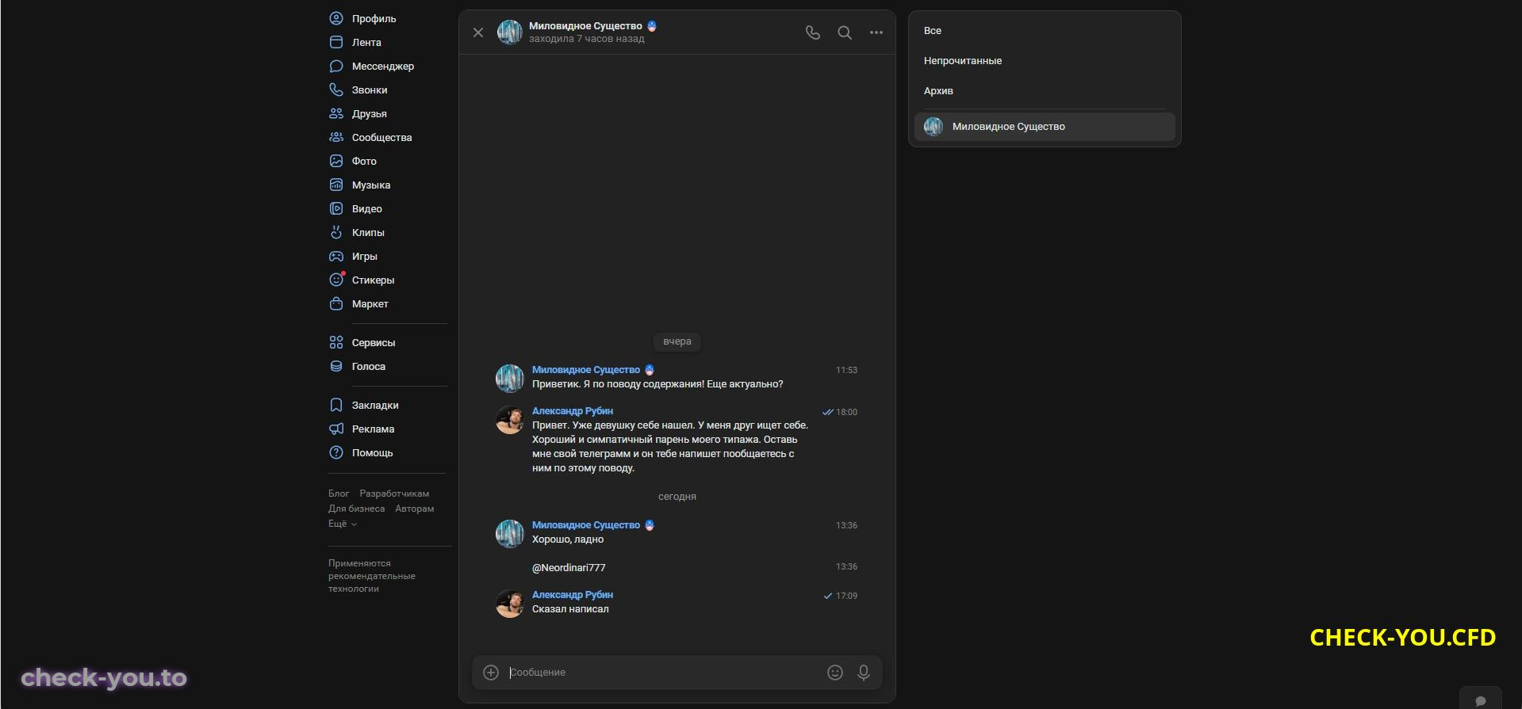Open the three-dot chat options menu
Screen dimensions: 1522x709
tap(876, 32)
